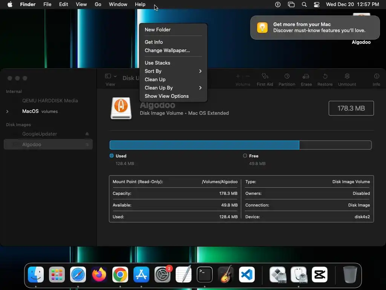Choose Change Wallpaper… from the context menu
The image size is (386, 290).
click(173, 50)
